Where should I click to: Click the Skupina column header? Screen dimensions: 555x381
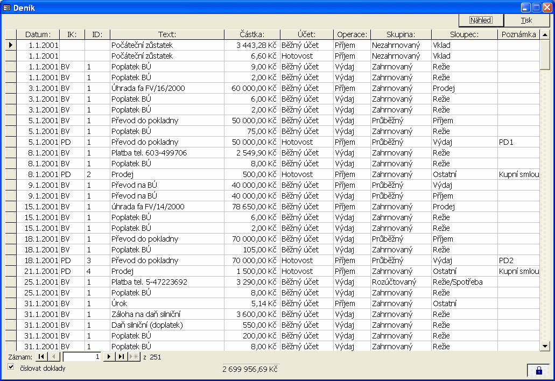click(x=401, y=34)
